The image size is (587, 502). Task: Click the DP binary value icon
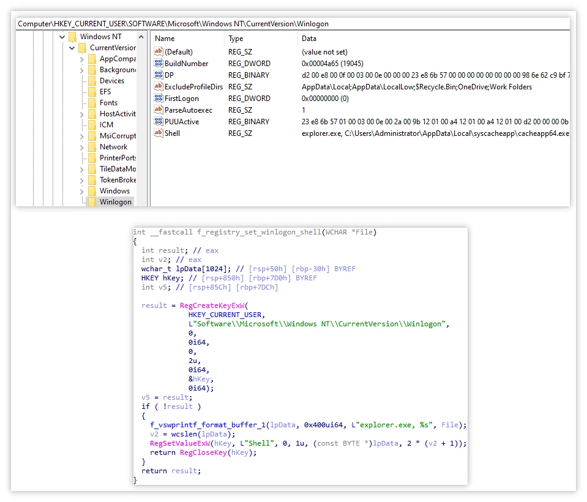point(159,75)
